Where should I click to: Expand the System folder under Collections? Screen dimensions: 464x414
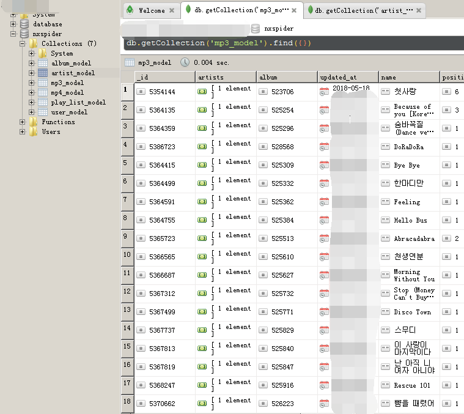tap(31, 53)
